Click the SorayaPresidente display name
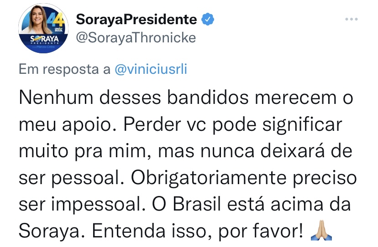Screen dimensions: 378x247 [136, 19]
